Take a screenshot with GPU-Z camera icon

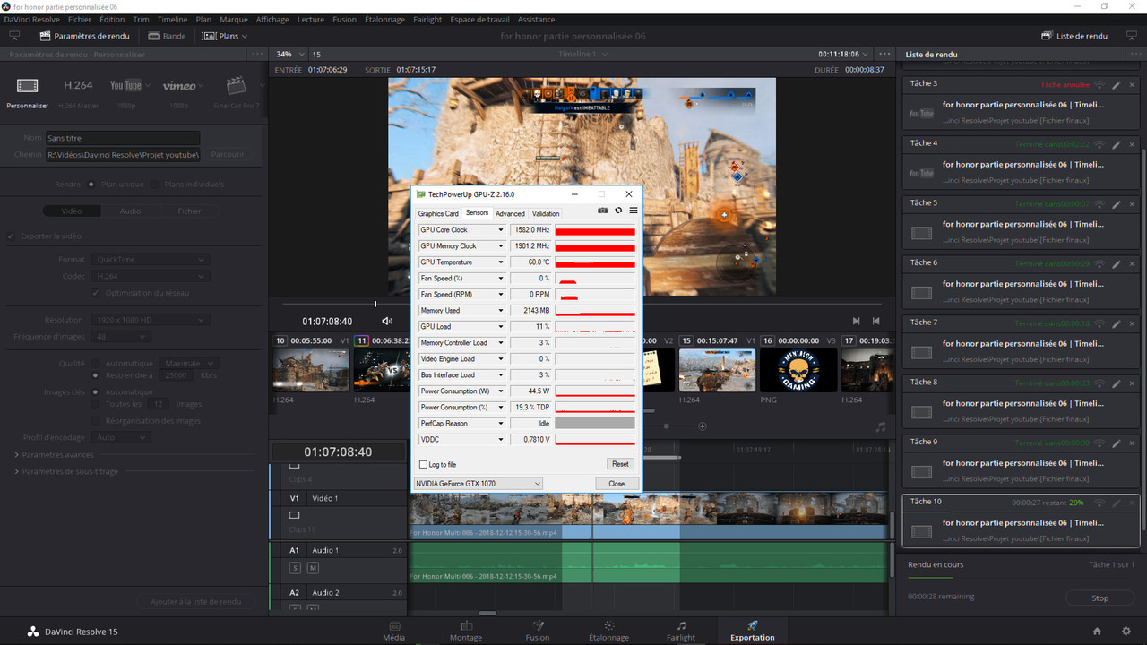[603, 211]
